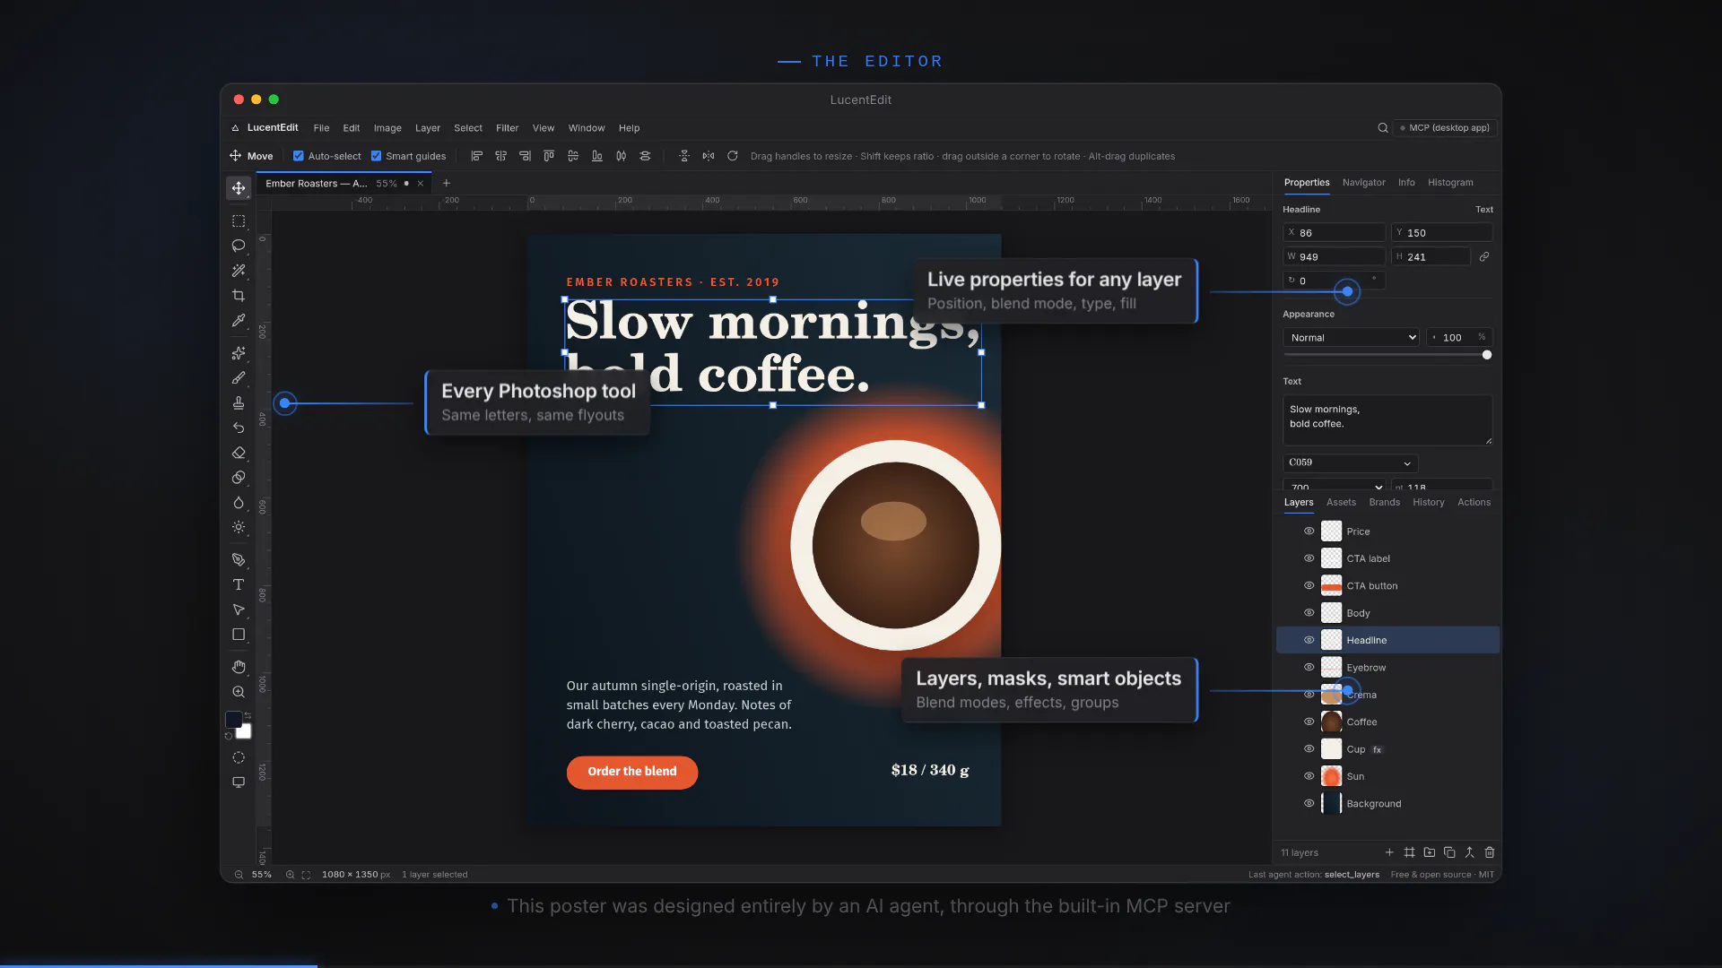
Task: Click the delete layer trash icon
Action: pos(1490,853)
